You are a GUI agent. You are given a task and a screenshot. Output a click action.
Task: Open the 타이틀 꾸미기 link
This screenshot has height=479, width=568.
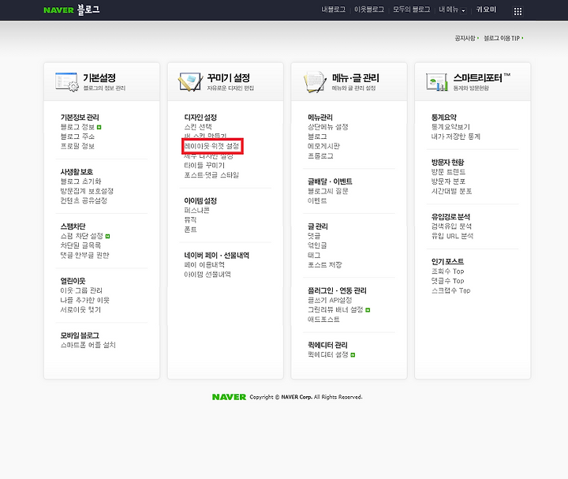point(204,166)
